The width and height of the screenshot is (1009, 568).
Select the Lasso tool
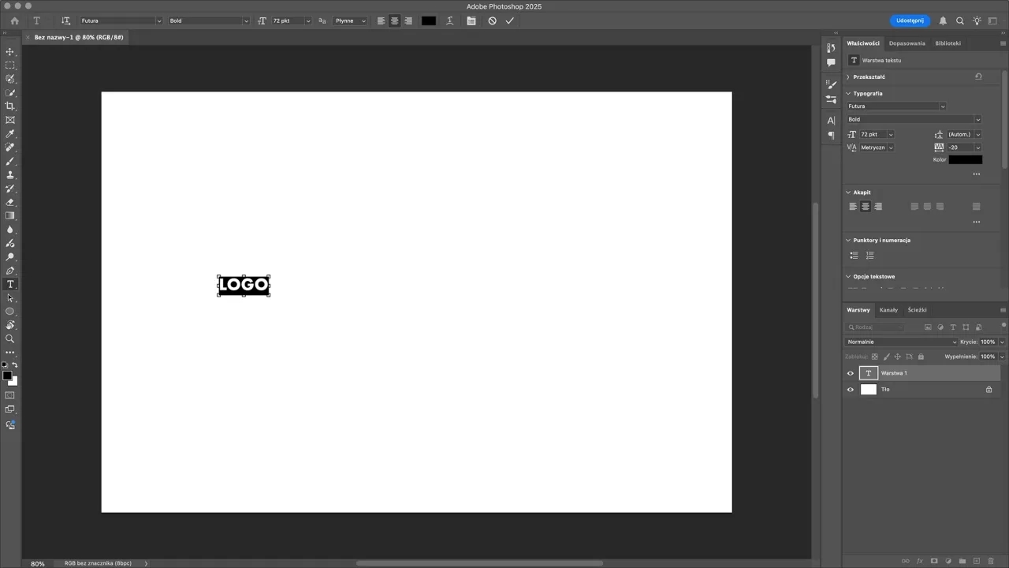coord(10,79)
